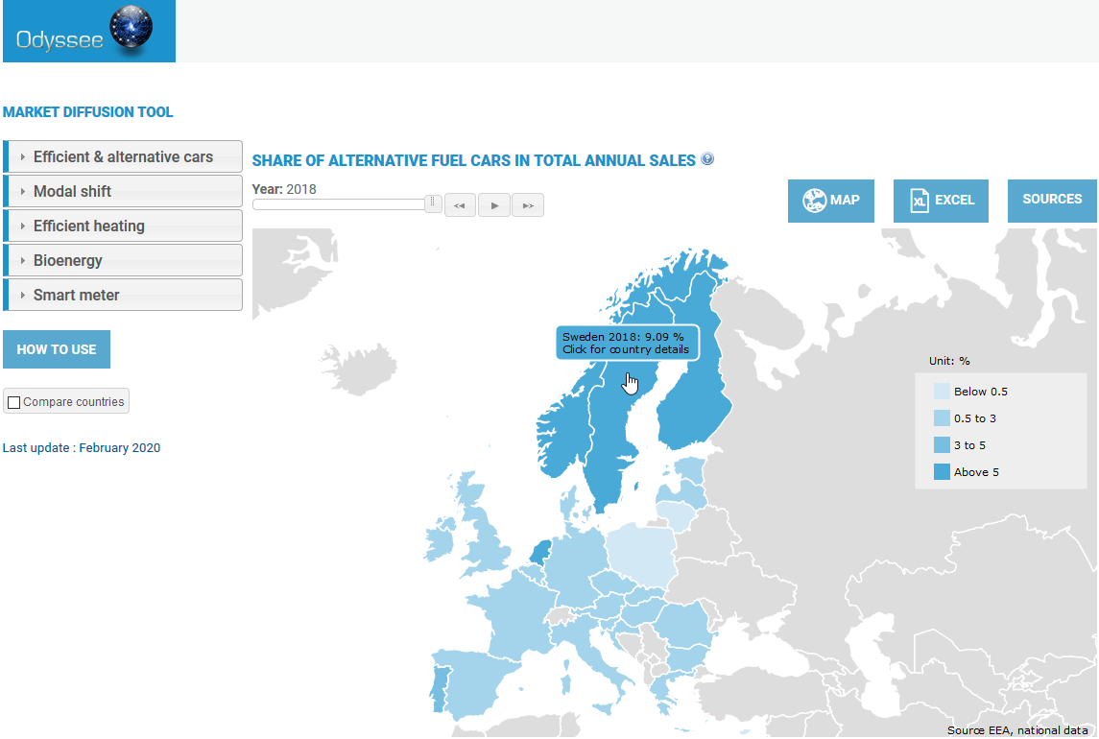Click the year slider handle
1099x739 pixels.
(x=431, y=203)
